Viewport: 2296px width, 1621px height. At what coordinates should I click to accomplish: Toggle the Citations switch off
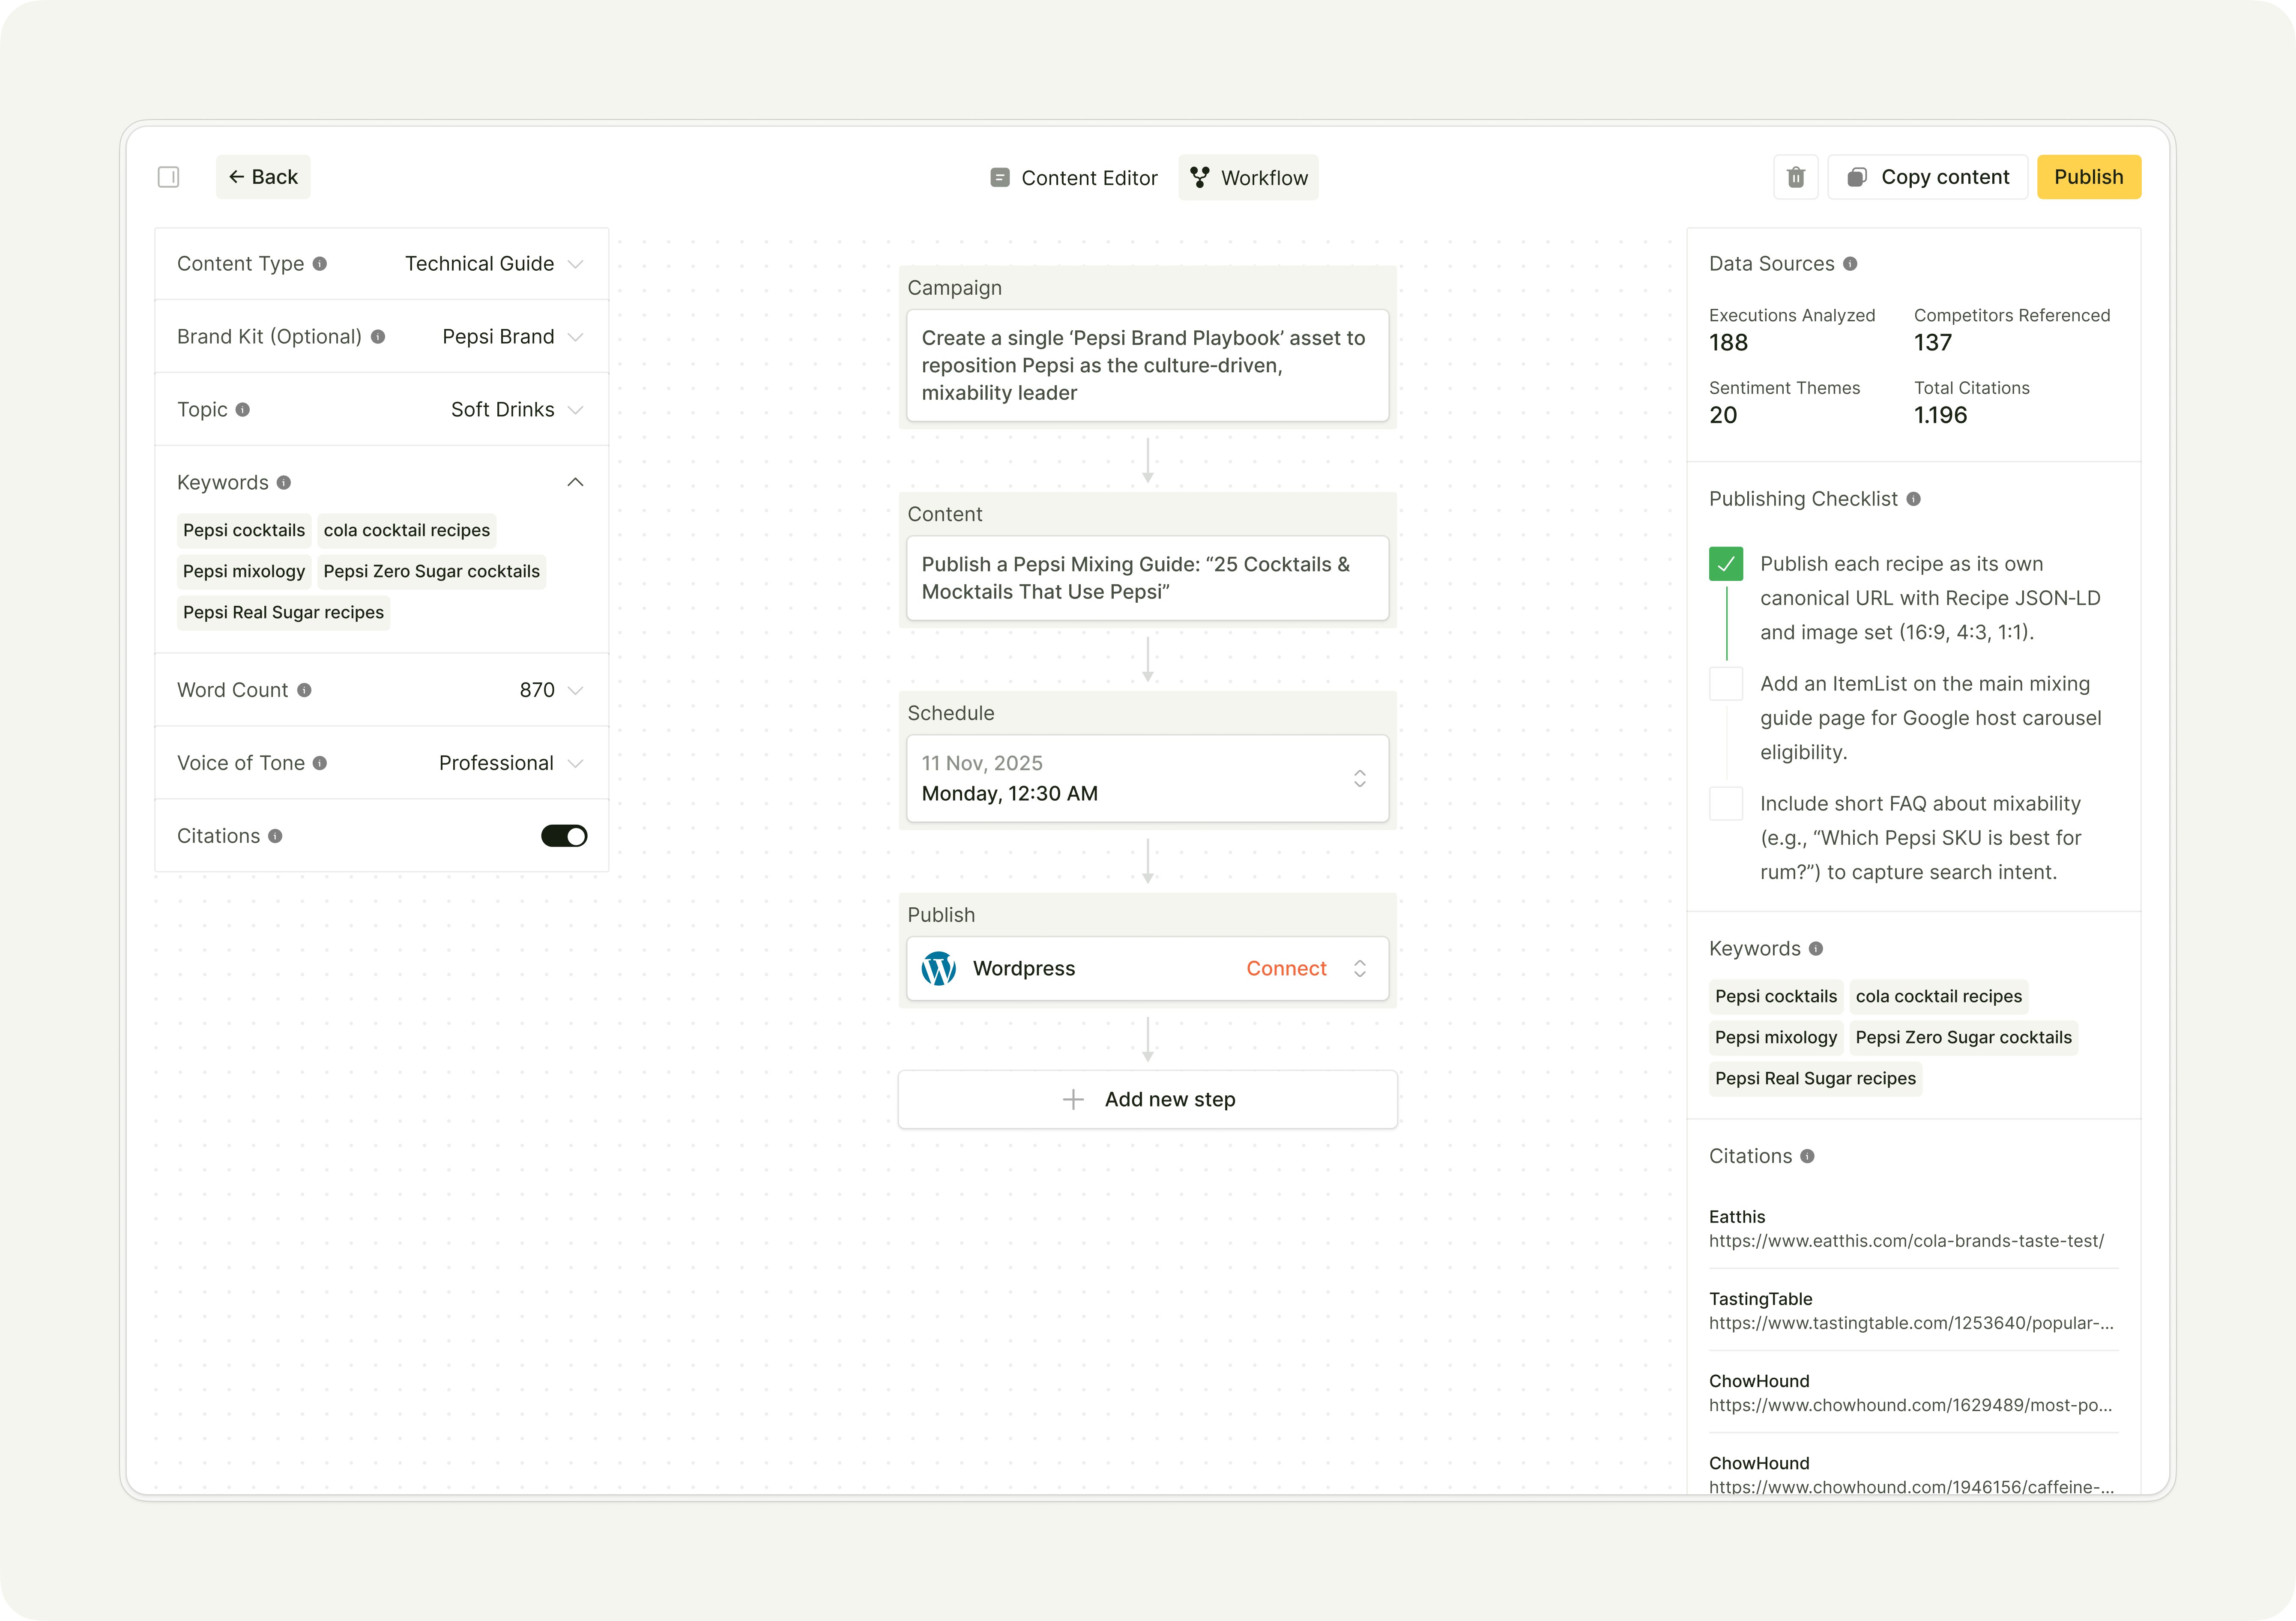click(x=564, y=836)
